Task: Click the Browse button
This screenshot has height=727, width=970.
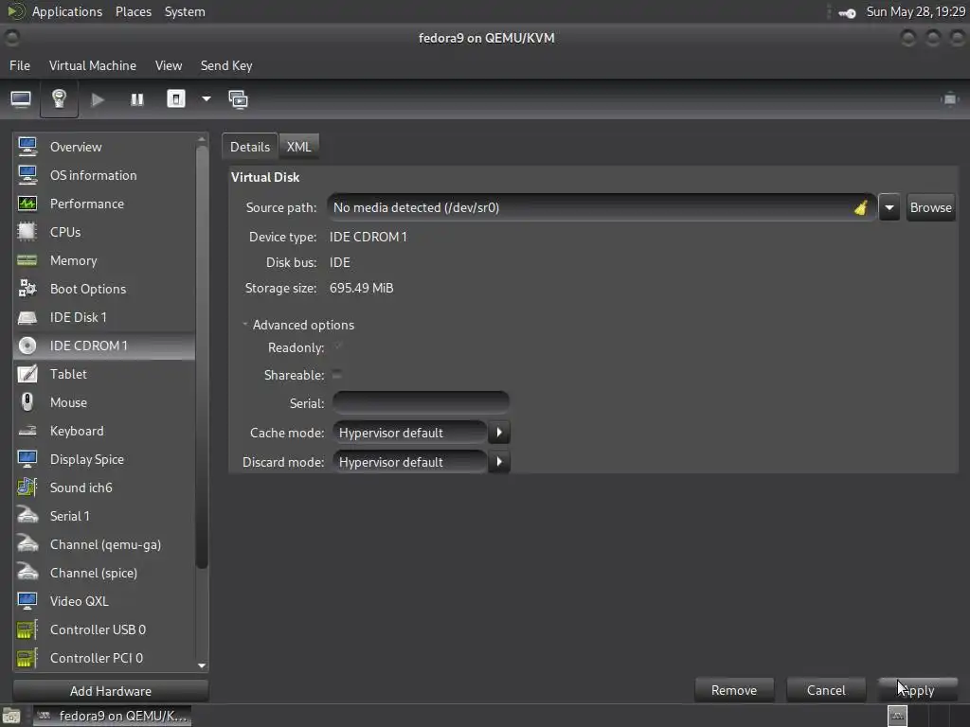Action: (x=930, y=207)
